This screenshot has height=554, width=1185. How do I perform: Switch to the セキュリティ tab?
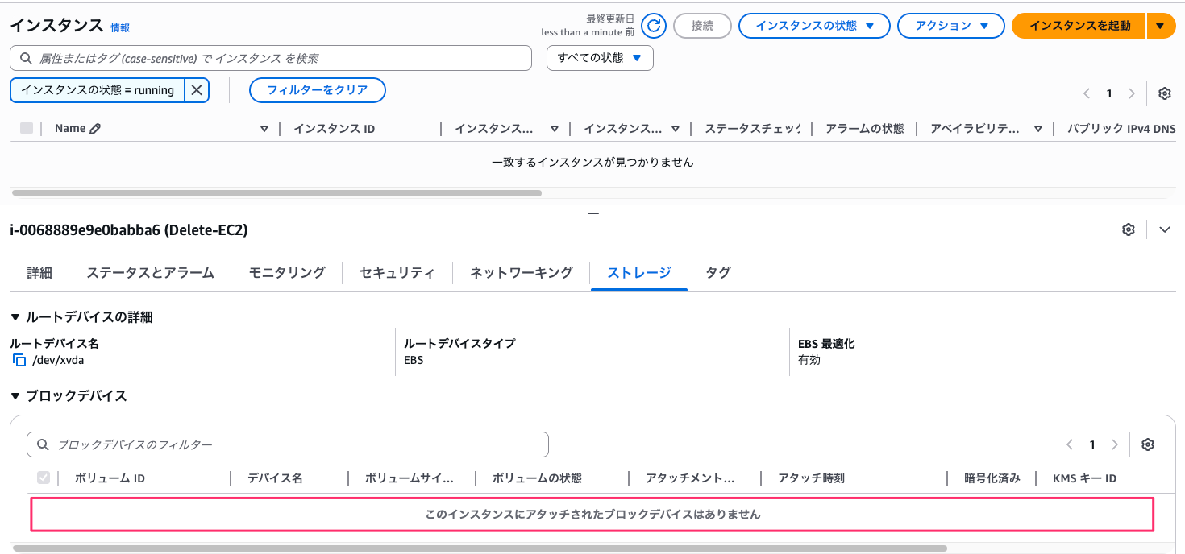(397, 273)
